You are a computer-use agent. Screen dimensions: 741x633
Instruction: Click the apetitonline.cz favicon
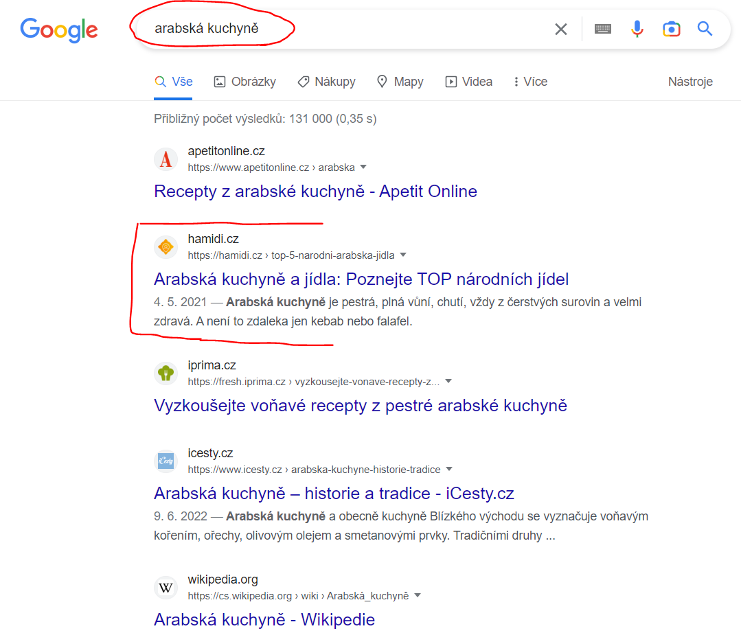(x=166, y=159)
